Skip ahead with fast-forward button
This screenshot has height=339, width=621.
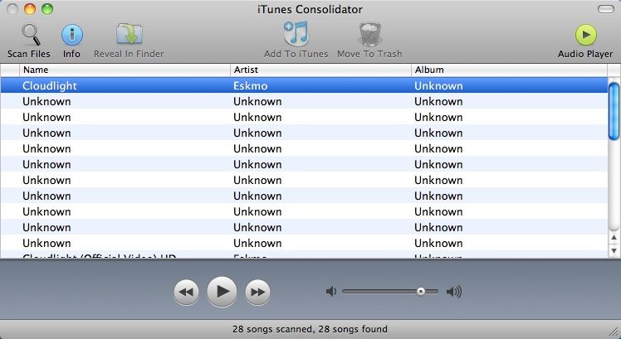pos(257,292)
